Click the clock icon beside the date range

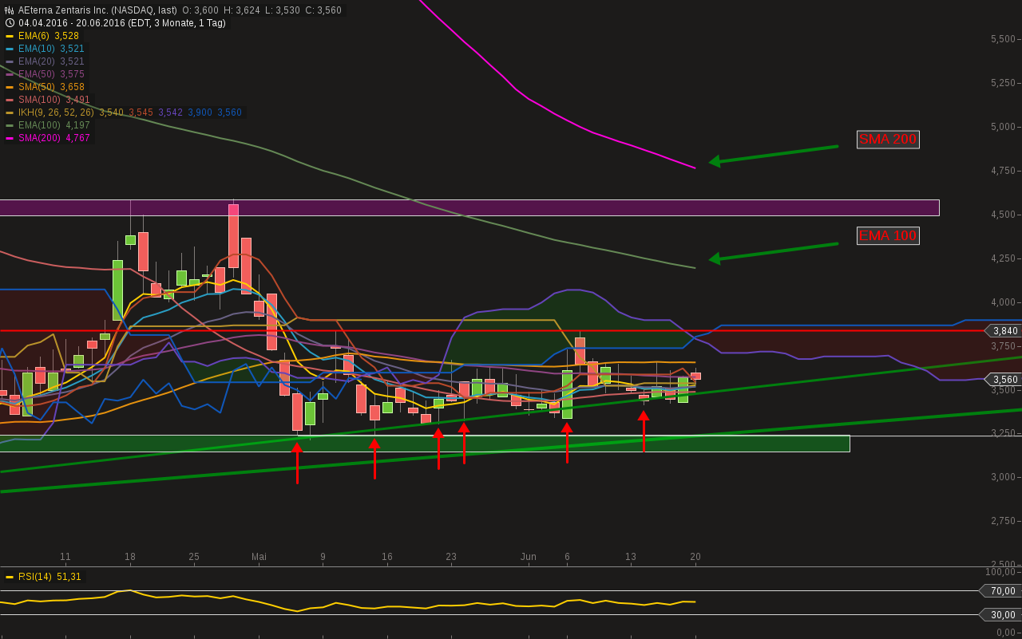point(10,23)
